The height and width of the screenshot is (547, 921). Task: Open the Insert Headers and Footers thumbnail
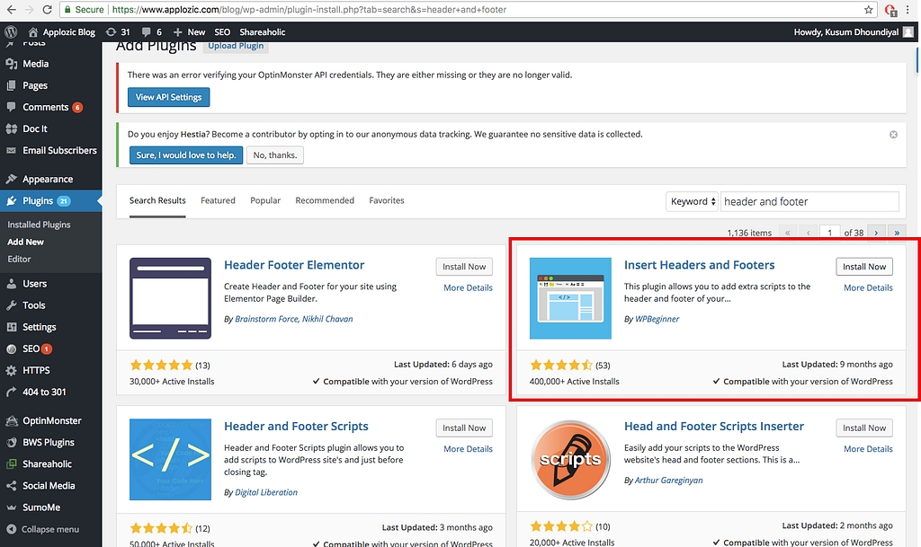pyautogui.click(x=570, y=298)
